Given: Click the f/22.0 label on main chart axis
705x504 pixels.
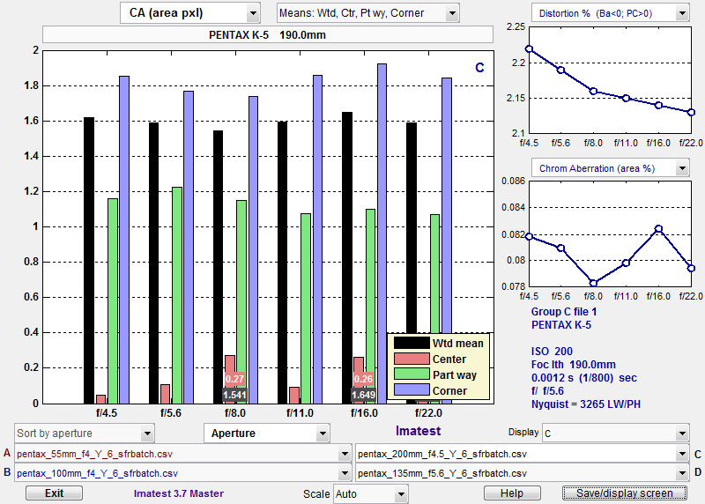Looking at the screenshot, I should (x=428, y=412).
